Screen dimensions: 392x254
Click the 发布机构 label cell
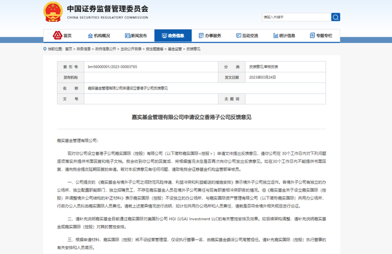click(x=71, y=77)
